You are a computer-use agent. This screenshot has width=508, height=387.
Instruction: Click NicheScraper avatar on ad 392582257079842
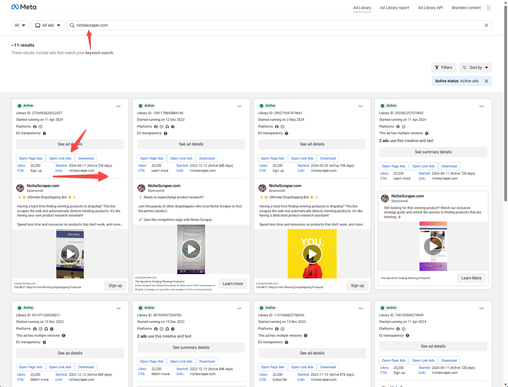385,198
